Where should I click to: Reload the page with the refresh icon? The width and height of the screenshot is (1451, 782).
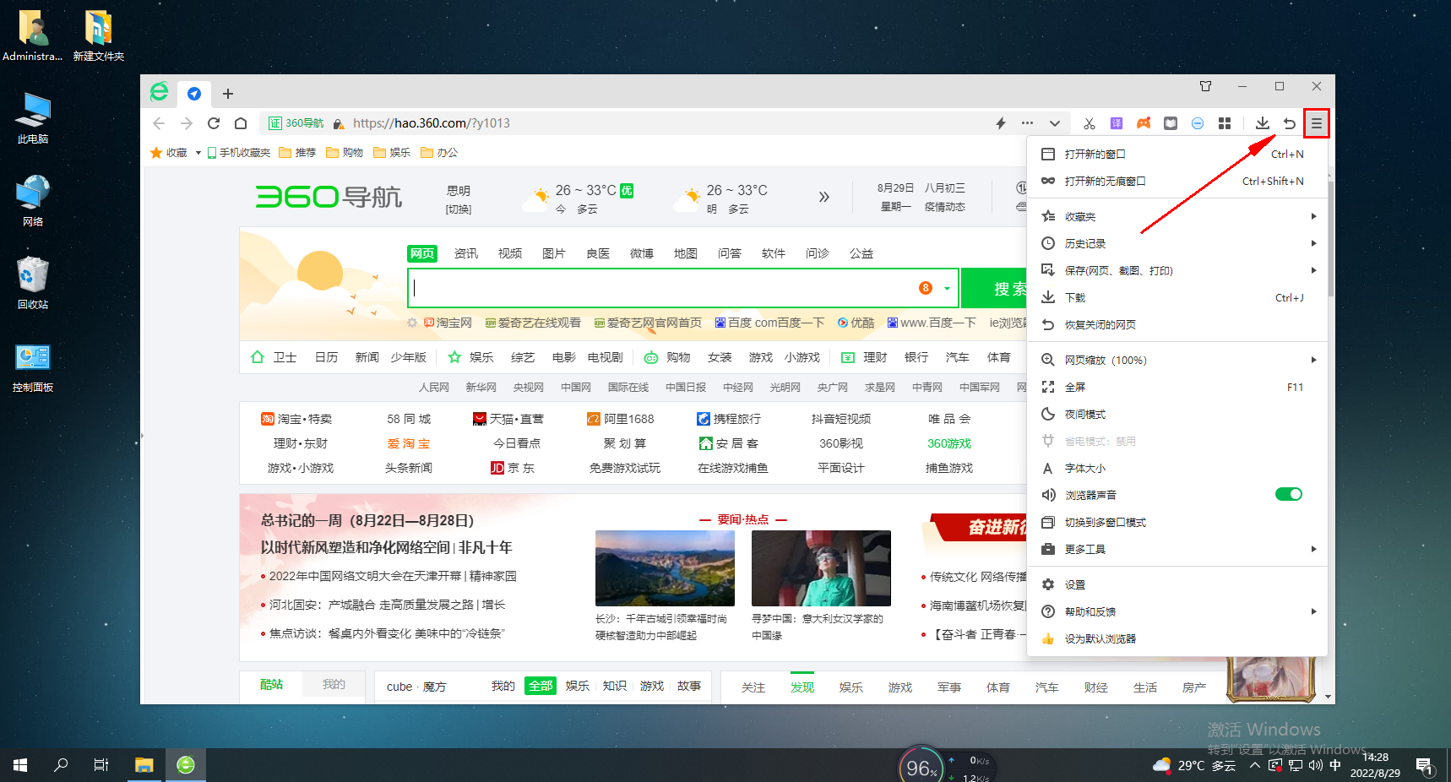(x=214, y=123)
